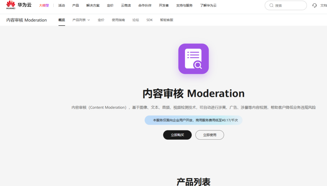This screenshot has width=327, height=186.
Task: Open the 智能客服 tab
Action: [x=167, y=20]
